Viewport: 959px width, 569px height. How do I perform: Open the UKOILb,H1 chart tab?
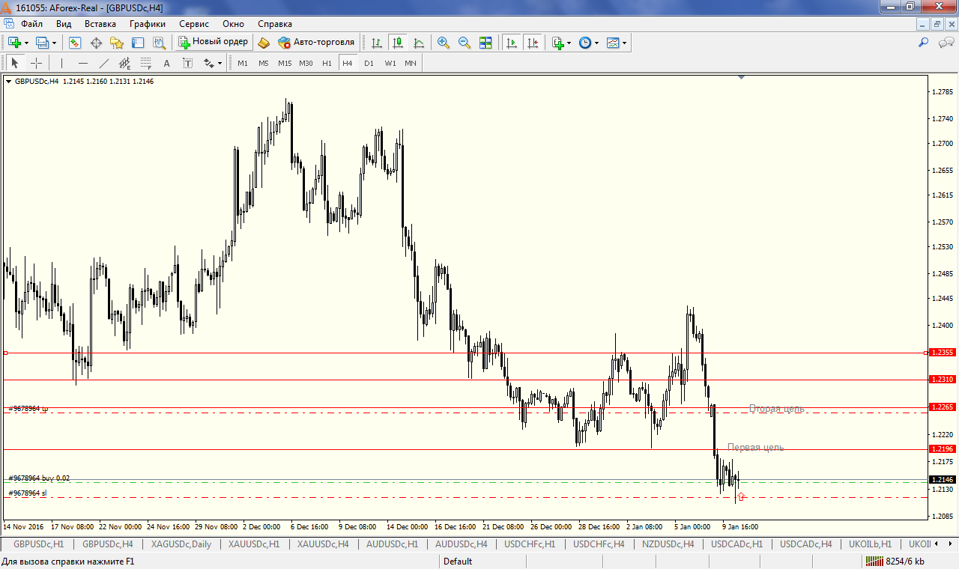tap(871, 544)
